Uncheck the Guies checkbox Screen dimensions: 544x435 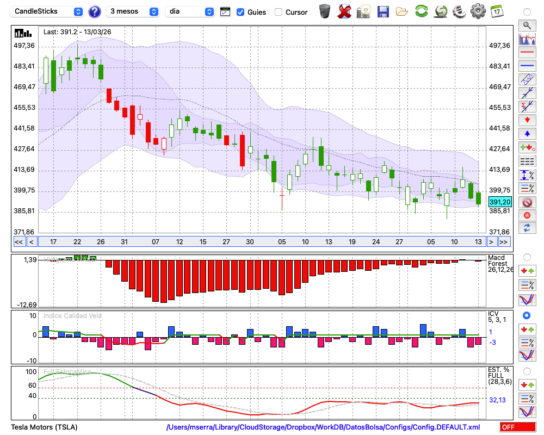pyautogui.click(x=240, y=12)
